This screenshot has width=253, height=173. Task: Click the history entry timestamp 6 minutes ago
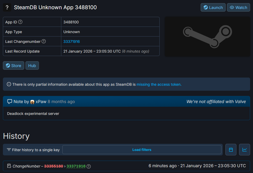[x=163, y=166]
